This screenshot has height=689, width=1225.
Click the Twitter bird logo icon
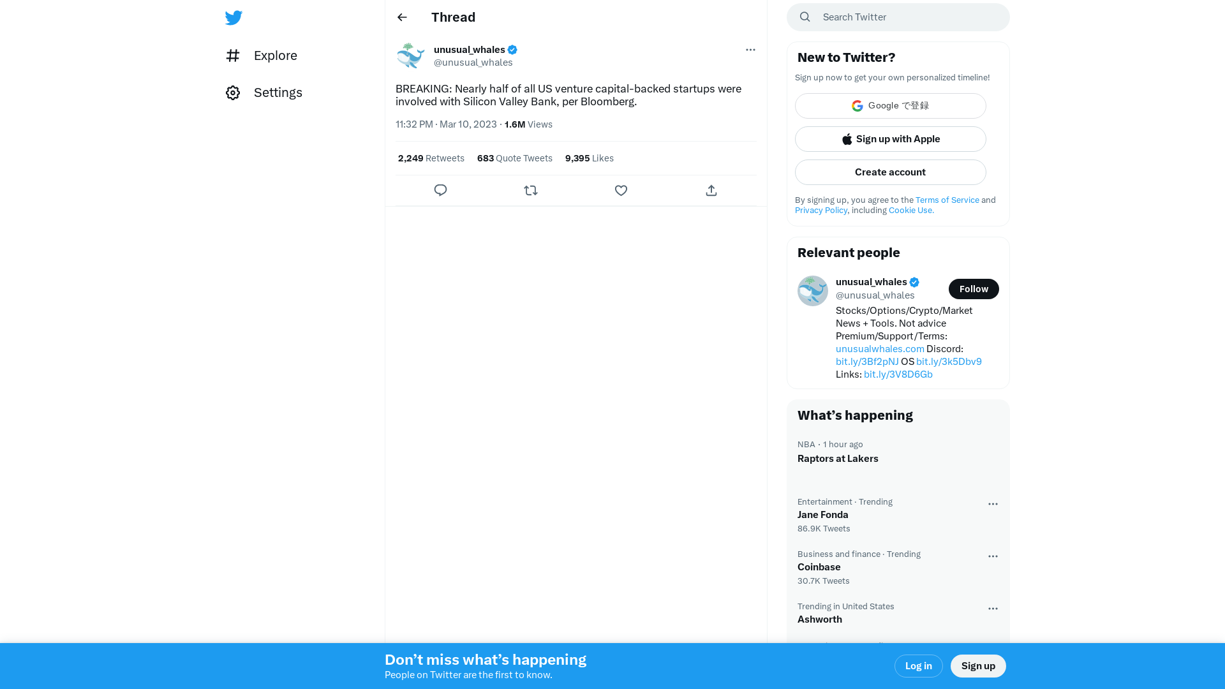pos(234,18)
